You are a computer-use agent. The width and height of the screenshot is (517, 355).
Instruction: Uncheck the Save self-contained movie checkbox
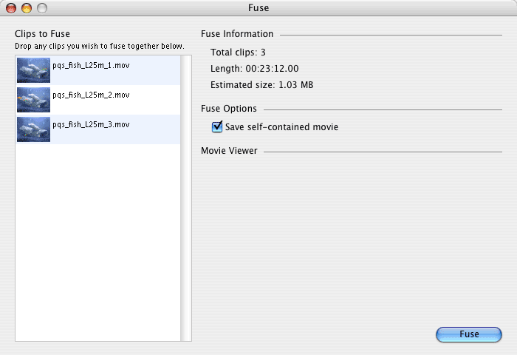click(x=217, y=126)
